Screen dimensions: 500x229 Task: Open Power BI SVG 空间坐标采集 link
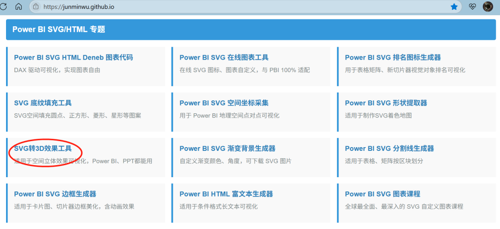click(224, 103)
